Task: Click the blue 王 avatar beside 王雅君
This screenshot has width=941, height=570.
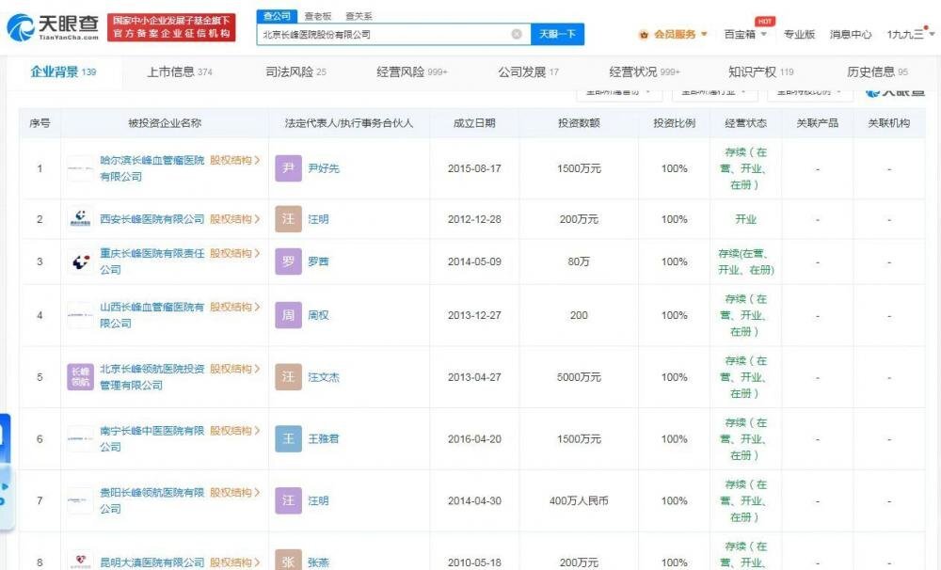Action: coord(288,439)
